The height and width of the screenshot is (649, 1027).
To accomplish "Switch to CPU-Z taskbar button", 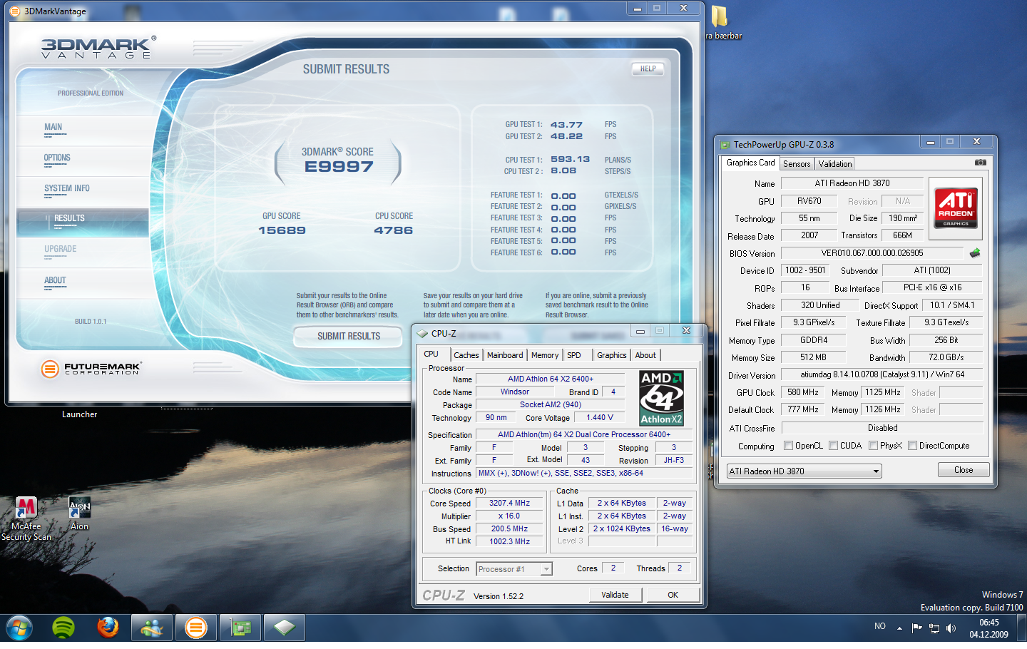I will tap(285, 628).
